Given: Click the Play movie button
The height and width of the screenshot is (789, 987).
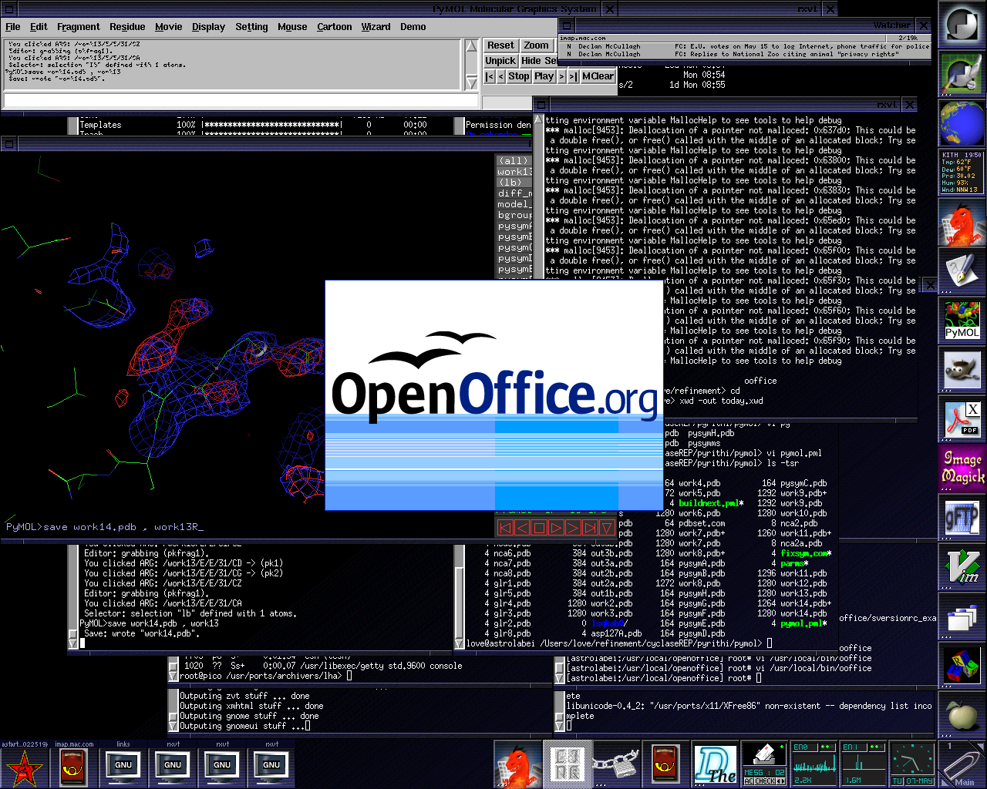Looking at the screenshot, I should [x=544, y=76].
